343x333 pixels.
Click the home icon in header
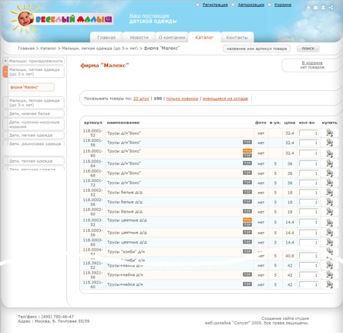point(308,8)
